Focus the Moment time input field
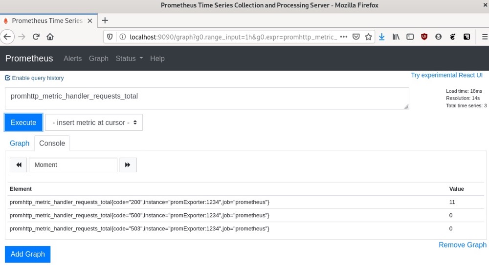Screen dimensions: 489x265 (x=73, y=165)
